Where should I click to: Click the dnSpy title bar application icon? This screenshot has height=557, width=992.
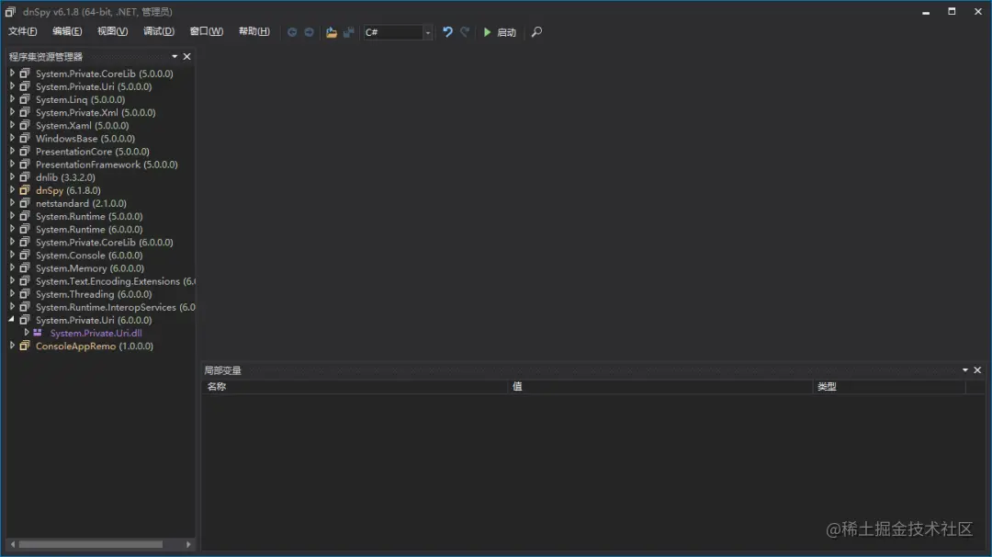click(x=10, y=11)
